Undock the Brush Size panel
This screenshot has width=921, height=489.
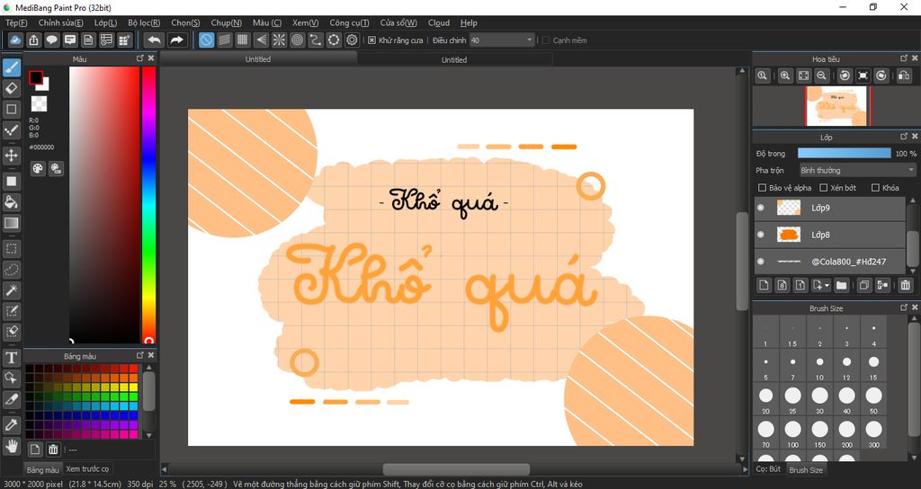[x=904, y=307]
